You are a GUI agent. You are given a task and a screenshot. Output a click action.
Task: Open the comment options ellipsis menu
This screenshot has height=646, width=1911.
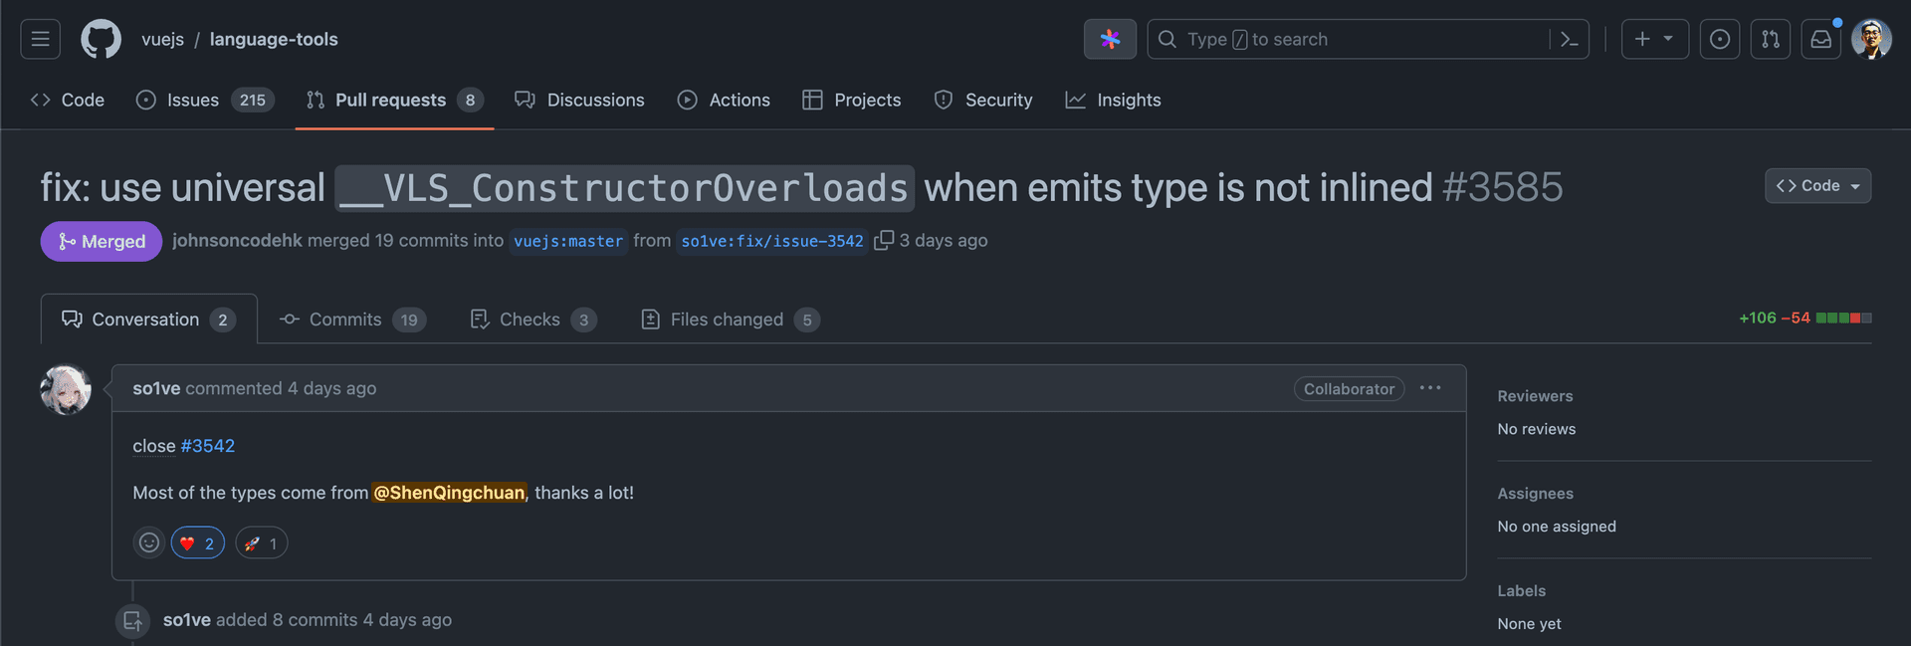coord(1430,388)
